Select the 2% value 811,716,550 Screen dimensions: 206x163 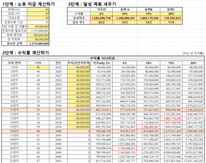click(x=101, y=161)
